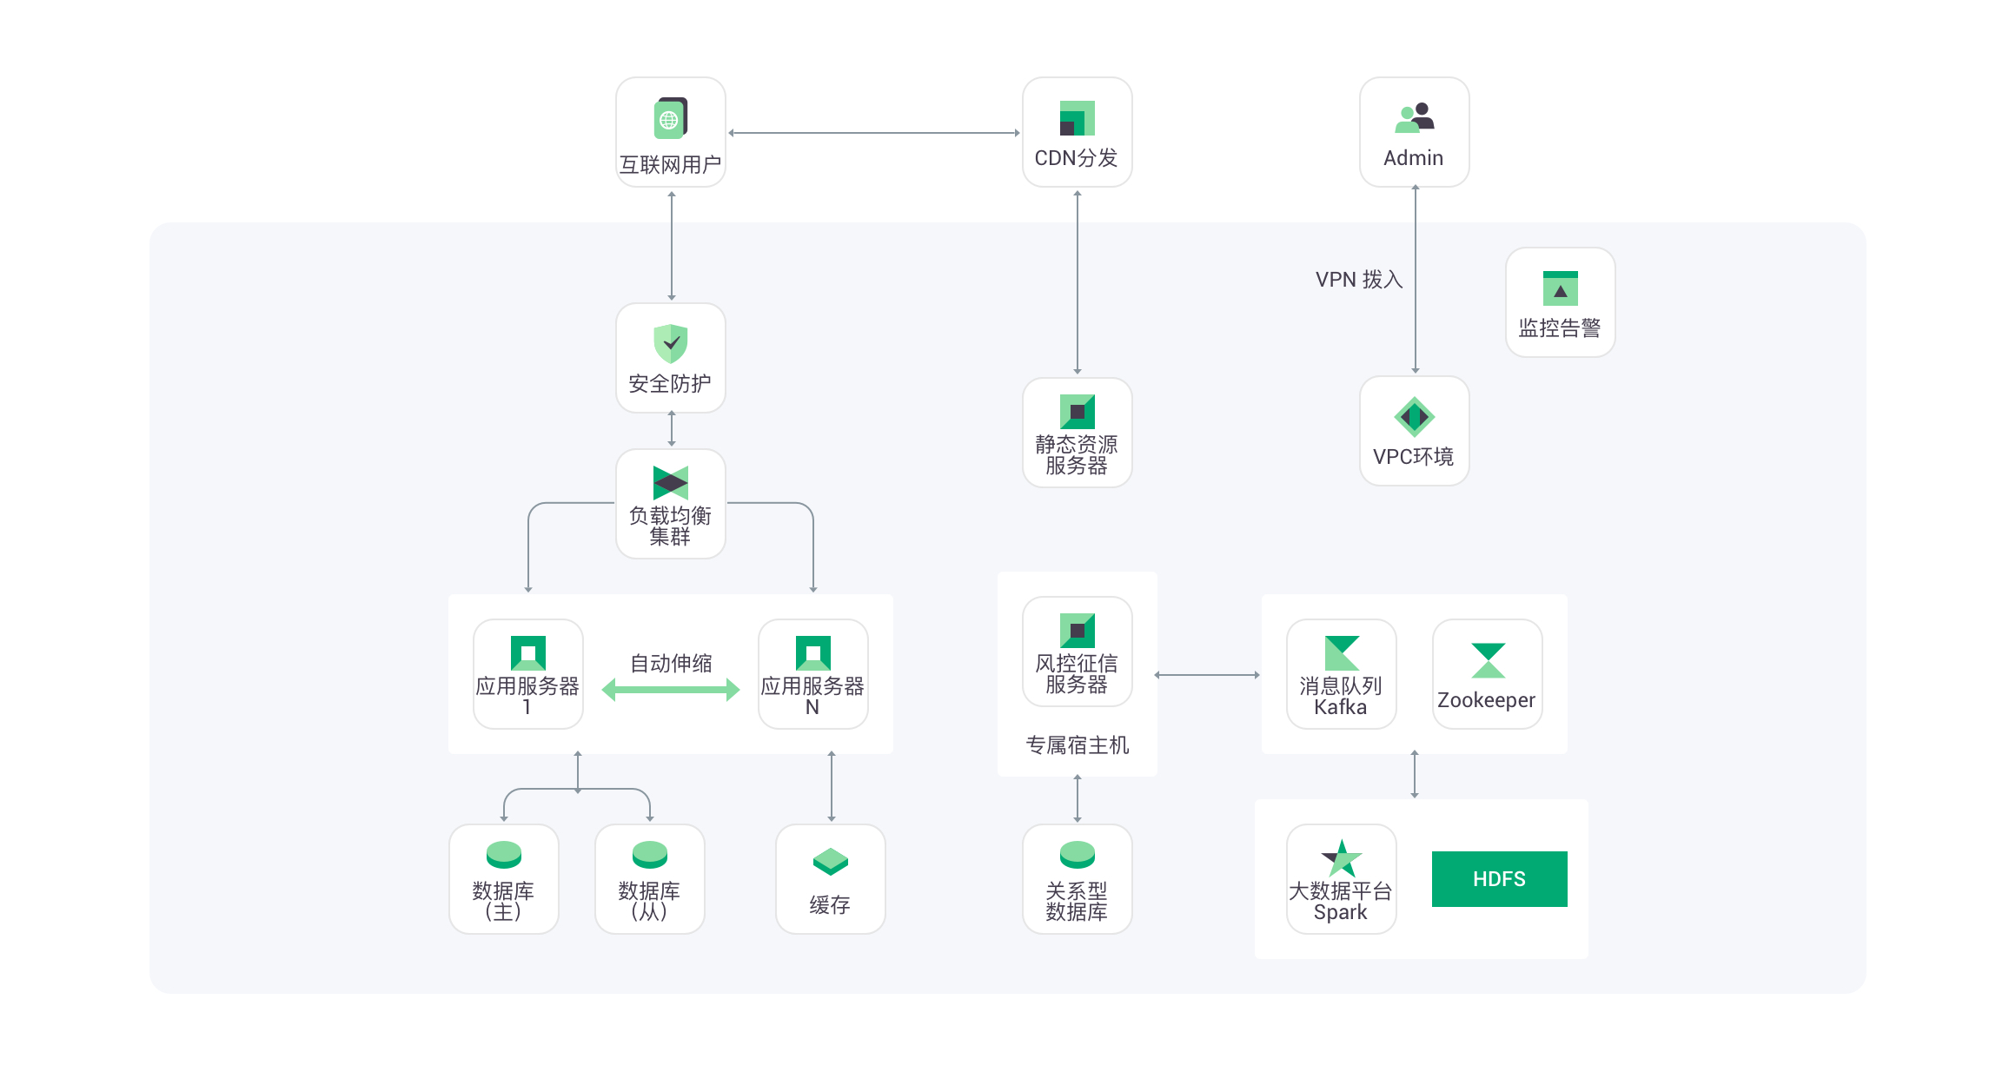Click the 安全防护 label text
2016x1072 pixels.
point(670,384)
